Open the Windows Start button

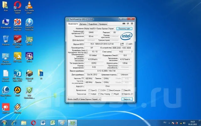tap(4, 123)
